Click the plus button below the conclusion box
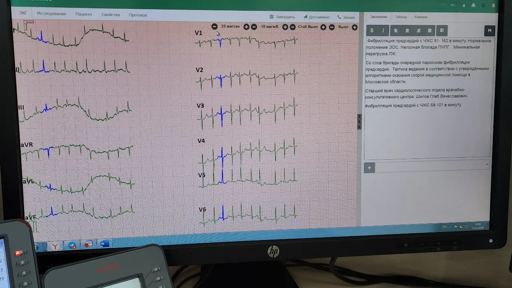512x288 pixels. pyautogui.click(x=369, y=168)
